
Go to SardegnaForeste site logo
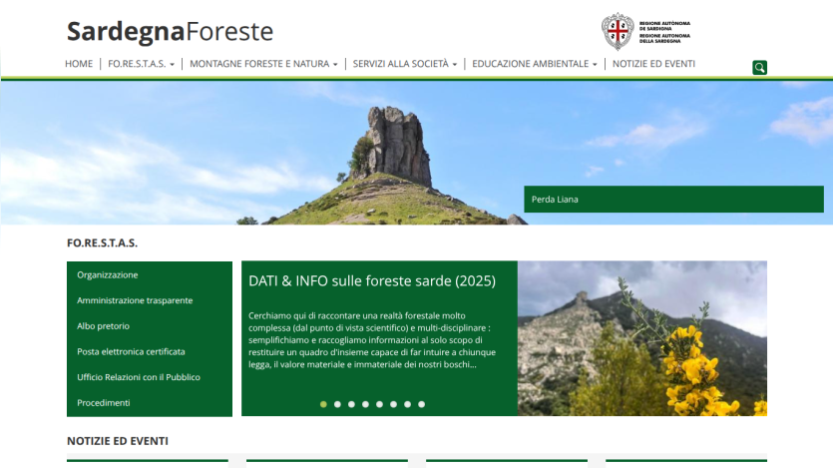pyautogui.click(x=170, y=31)
